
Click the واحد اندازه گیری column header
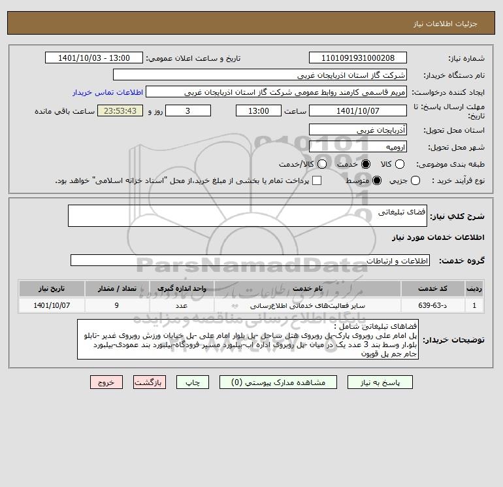[182, 288]
